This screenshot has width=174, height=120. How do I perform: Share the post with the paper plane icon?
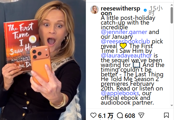click(x=141, y=115)
